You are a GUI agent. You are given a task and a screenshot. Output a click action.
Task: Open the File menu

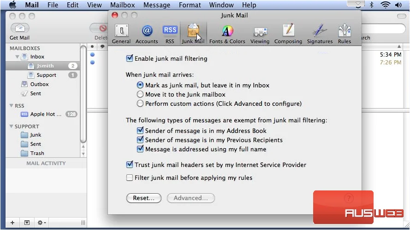[x=53, y=5]
